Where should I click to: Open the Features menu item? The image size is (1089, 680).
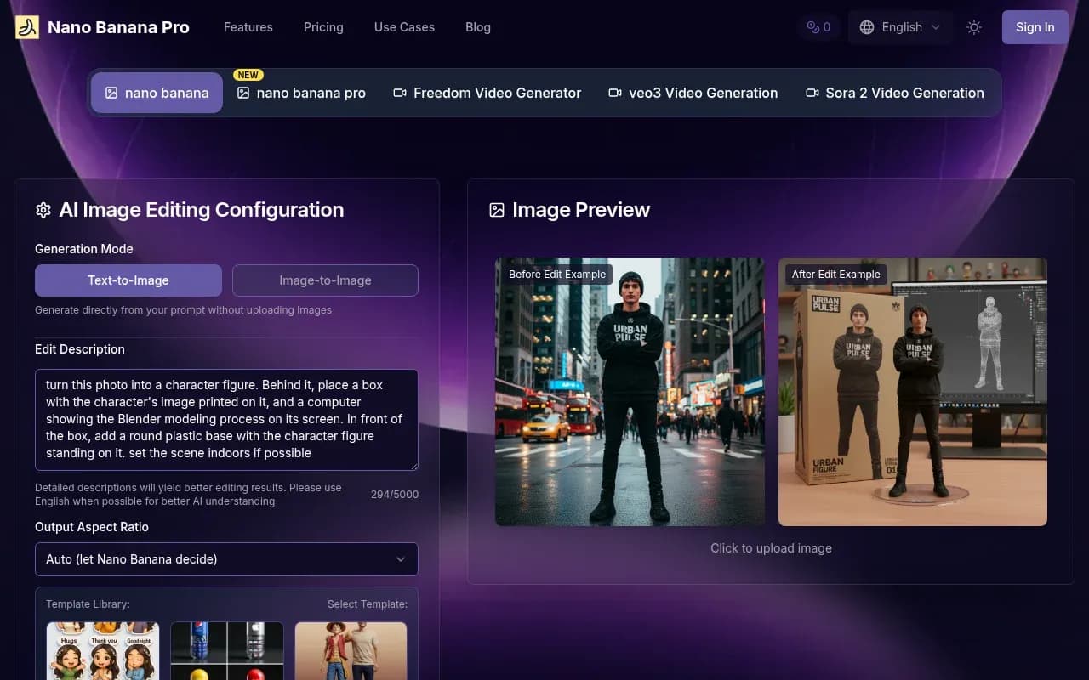click(248, 27)
